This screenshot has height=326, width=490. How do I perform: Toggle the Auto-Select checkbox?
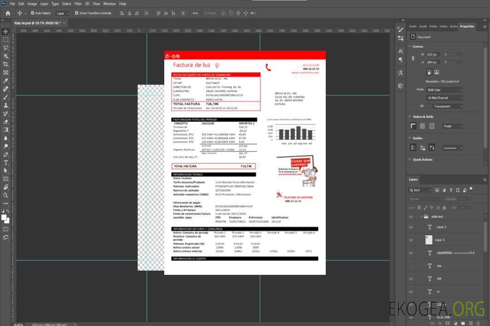[32, 13]
